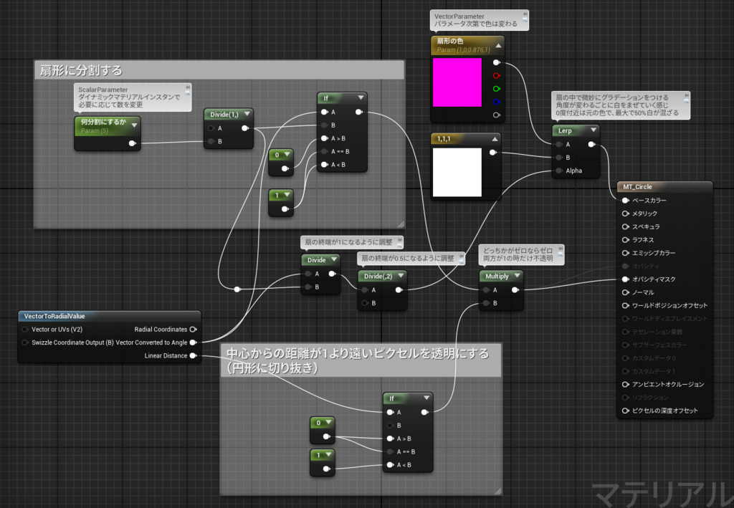The width and height of the screenshot is (734, 508).
Task: Toggle pin on 扇の終端が0.5になるように調整 bubble
Action: pyautogui.click(x=461, y=256)
